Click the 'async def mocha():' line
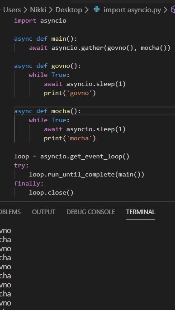 [x=47, y=111]
